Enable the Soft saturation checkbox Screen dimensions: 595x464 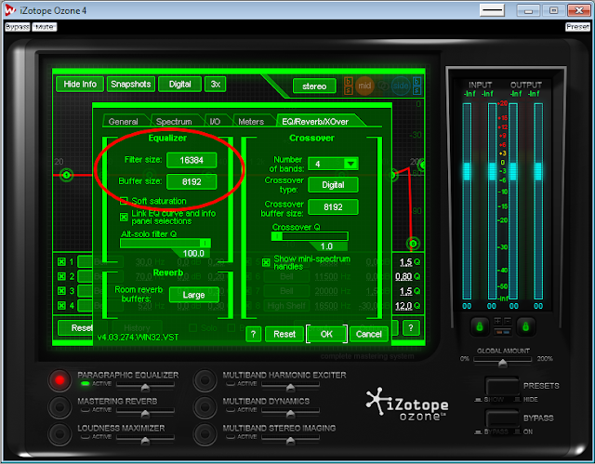[124, 201]
